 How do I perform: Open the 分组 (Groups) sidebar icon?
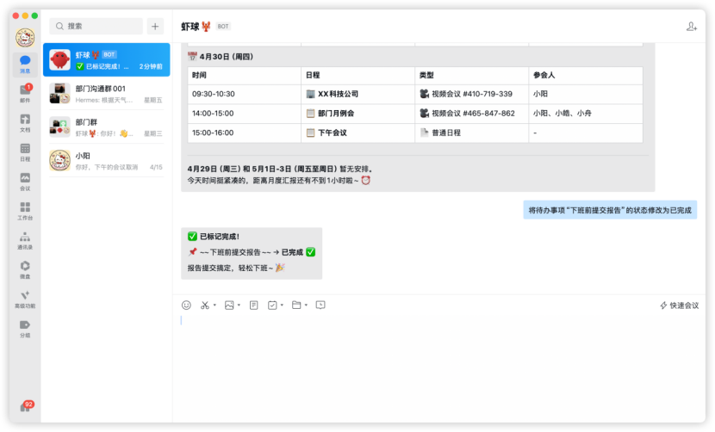click(x=25, y=329)
